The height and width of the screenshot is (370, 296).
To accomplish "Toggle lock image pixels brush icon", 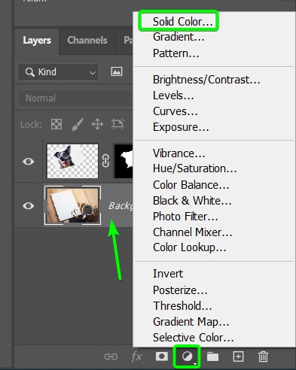I will (77, 124).
